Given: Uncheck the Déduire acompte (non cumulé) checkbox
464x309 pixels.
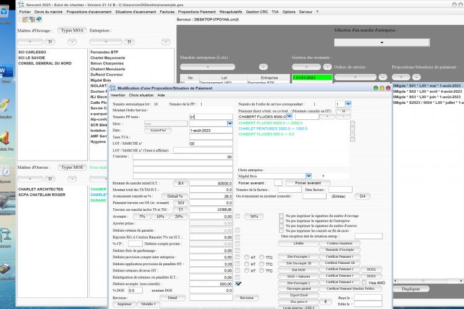Looking at the screenshot, I should (x=238, y=284).
